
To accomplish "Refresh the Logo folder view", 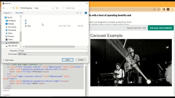I will 57,8.
